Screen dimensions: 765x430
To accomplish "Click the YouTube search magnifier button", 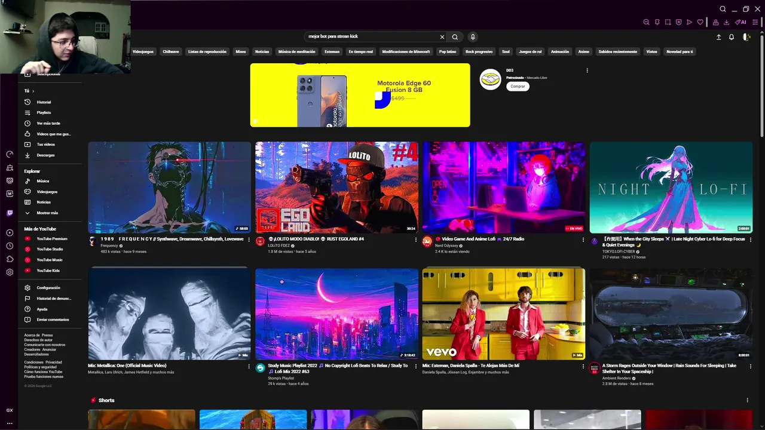I will (455, 37).
